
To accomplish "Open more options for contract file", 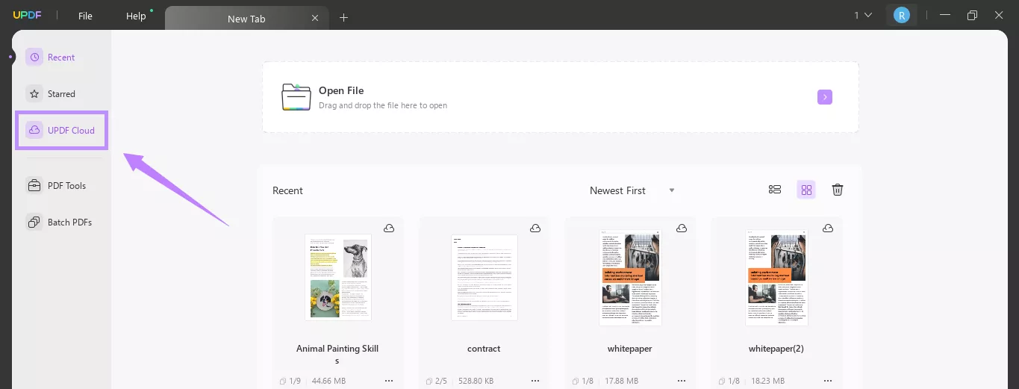I will tap(535, 381).
